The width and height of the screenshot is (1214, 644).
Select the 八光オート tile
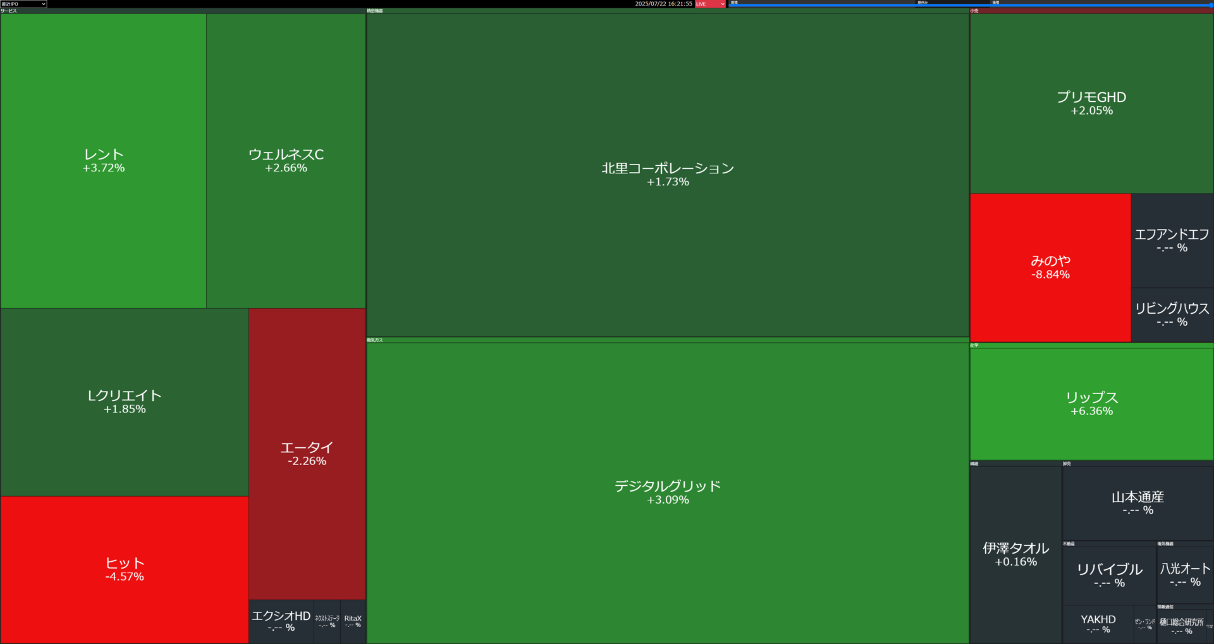tap(1185, 574)
